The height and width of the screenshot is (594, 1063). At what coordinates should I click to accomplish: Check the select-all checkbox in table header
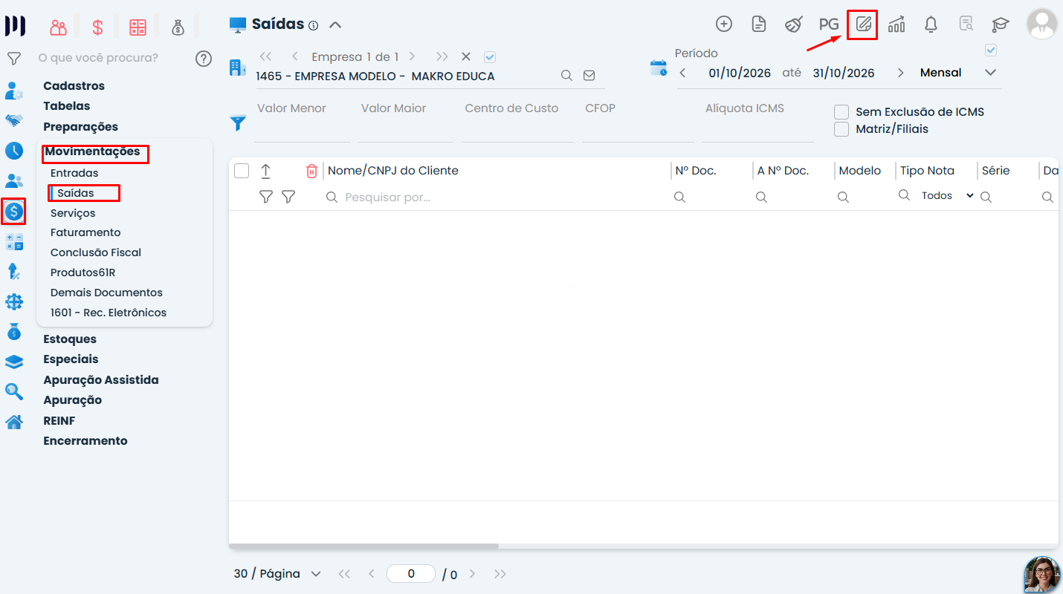coord(242,171)
